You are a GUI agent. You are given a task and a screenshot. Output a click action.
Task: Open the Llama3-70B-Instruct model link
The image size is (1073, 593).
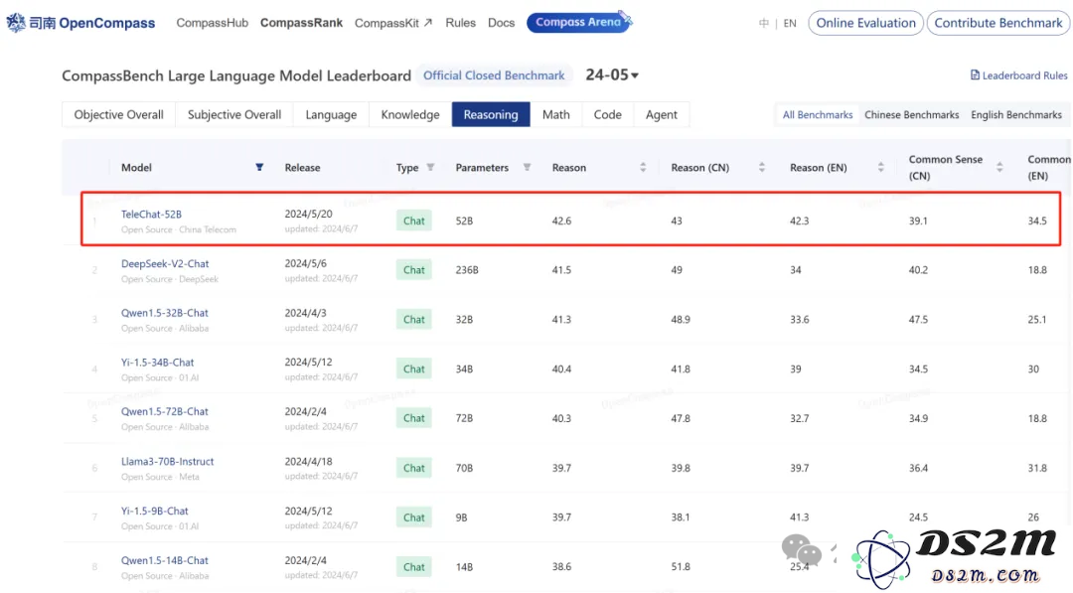click(x=168, y=461)
